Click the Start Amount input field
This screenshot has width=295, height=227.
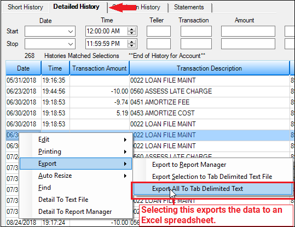(248, 31)
